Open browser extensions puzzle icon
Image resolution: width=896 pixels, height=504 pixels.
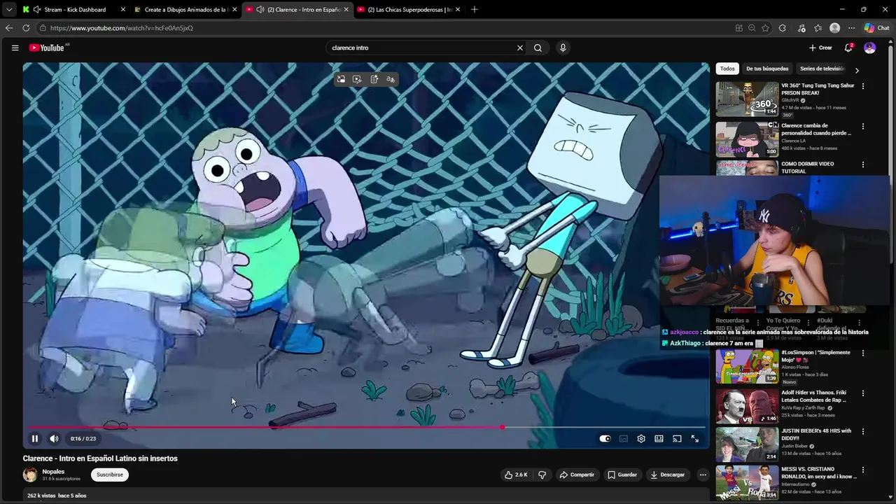(x=783, y=28)
